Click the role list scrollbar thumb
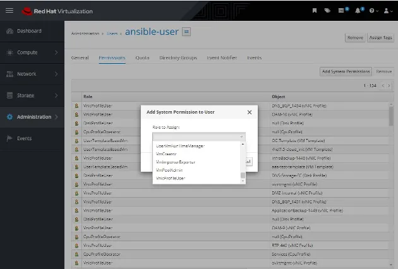 pos(243,176)
